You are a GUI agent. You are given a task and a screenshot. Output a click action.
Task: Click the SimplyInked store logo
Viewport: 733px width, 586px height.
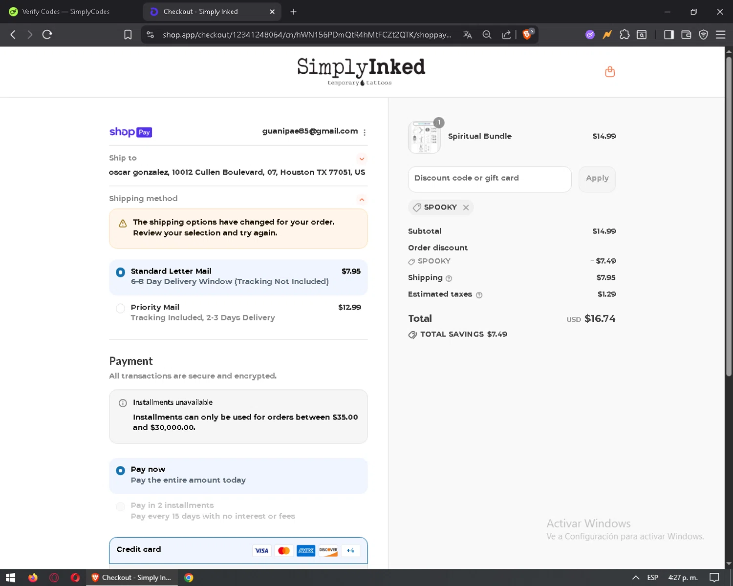(x=361, y=71)
